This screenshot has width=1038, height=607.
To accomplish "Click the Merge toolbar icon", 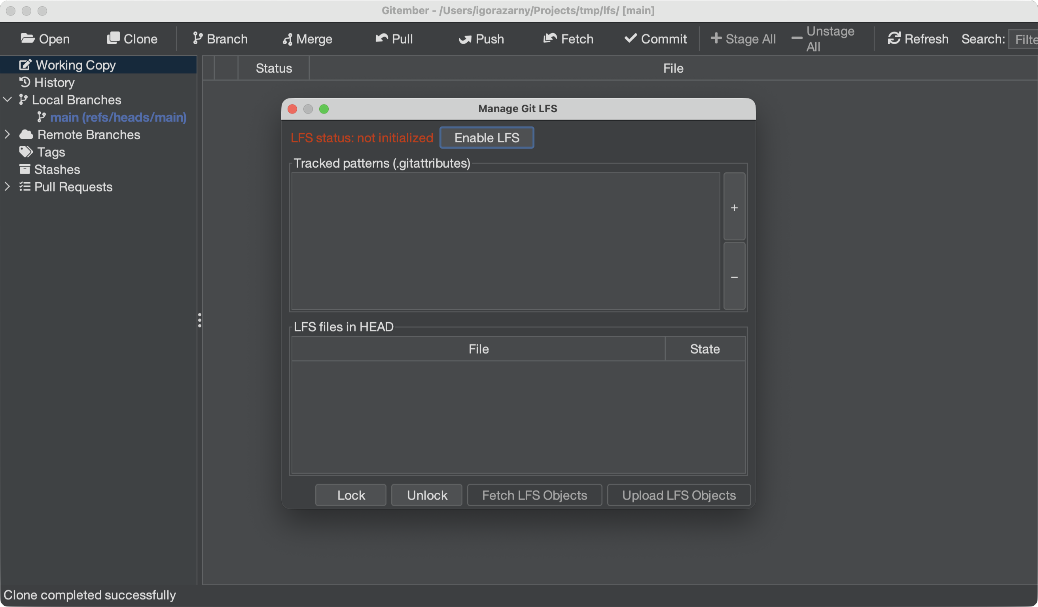I will coord(288,39).
